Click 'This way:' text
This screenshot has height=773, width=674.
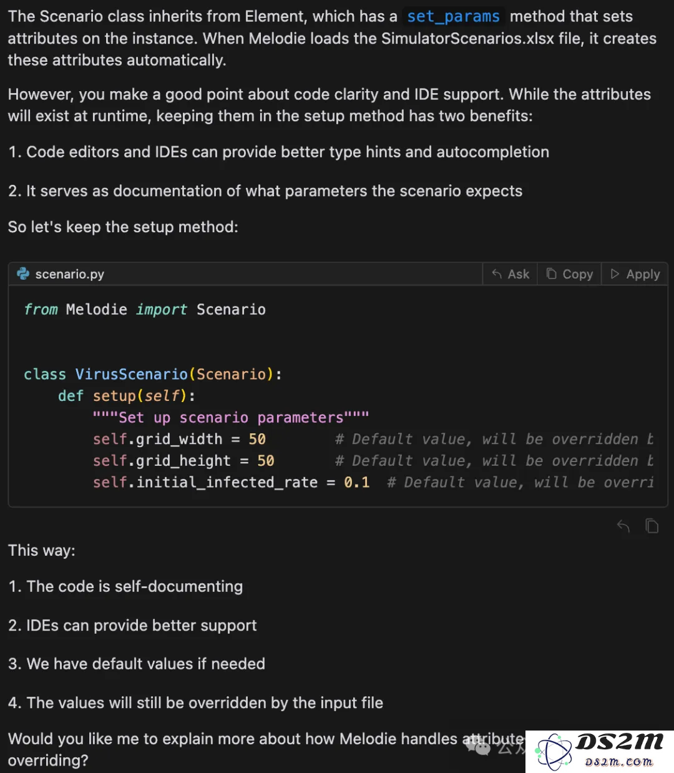tap(41, 550)
